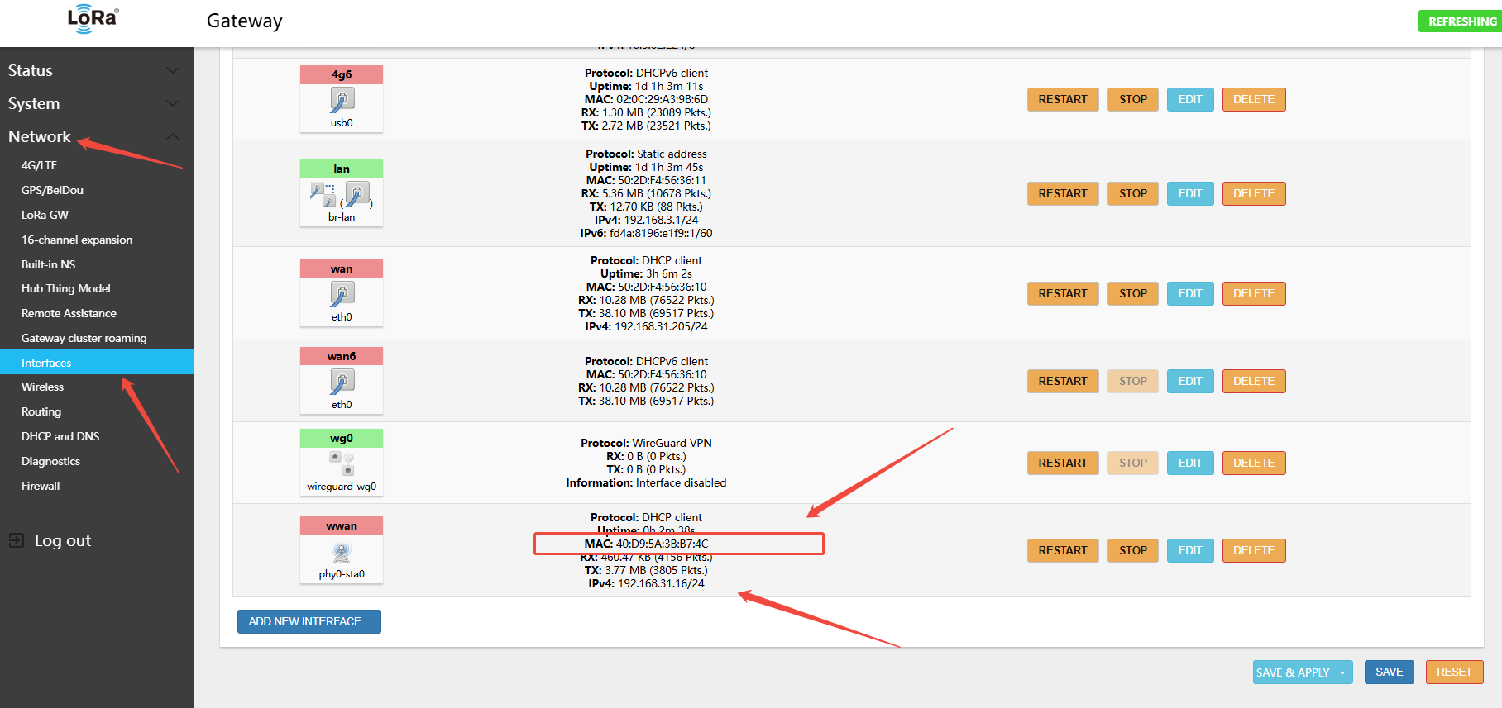Click the eth0 icon under wan
This screenshot has width=1502, height=708.
click(342, 294)
